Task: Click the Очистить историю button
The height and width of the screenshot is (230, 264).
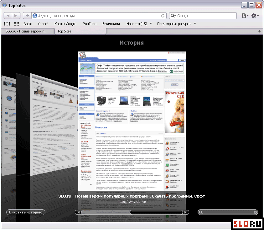Action: (26, 212)
